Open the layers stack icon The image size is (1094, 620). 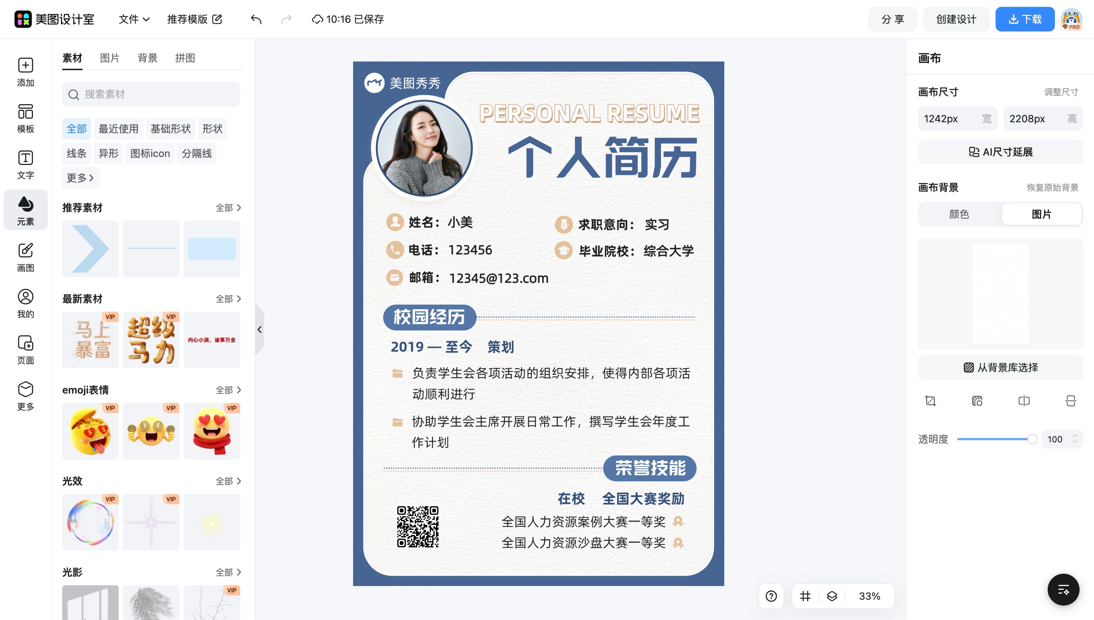pyautogui.click(x=832, y=596)
